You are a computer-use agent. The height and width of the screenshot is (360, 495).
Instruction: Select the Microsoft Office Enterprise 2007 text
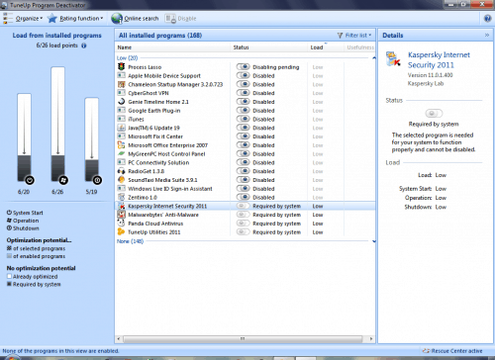[x=168, y=145]
